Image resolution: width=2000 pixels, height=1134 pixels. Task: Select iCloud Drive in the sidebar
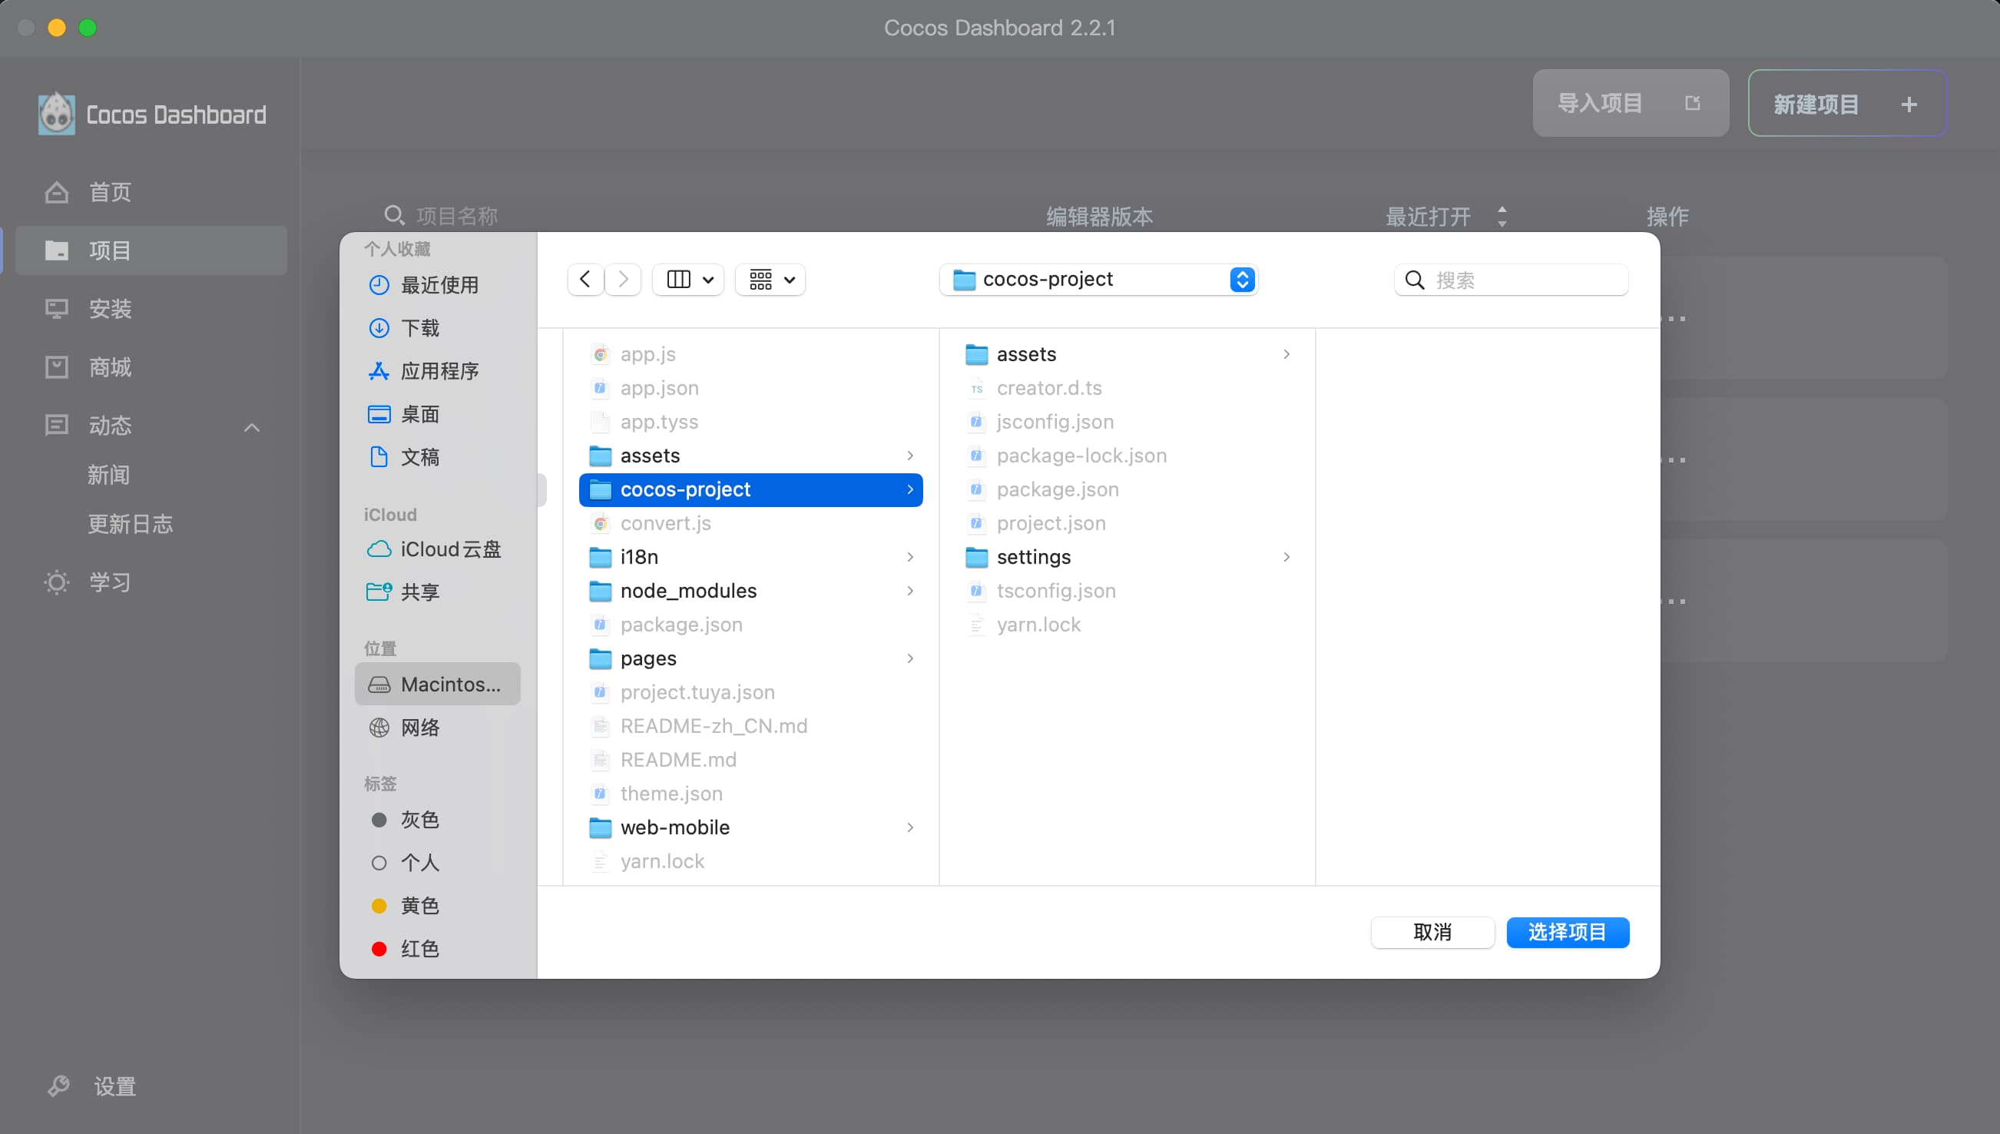click(450, 549)
